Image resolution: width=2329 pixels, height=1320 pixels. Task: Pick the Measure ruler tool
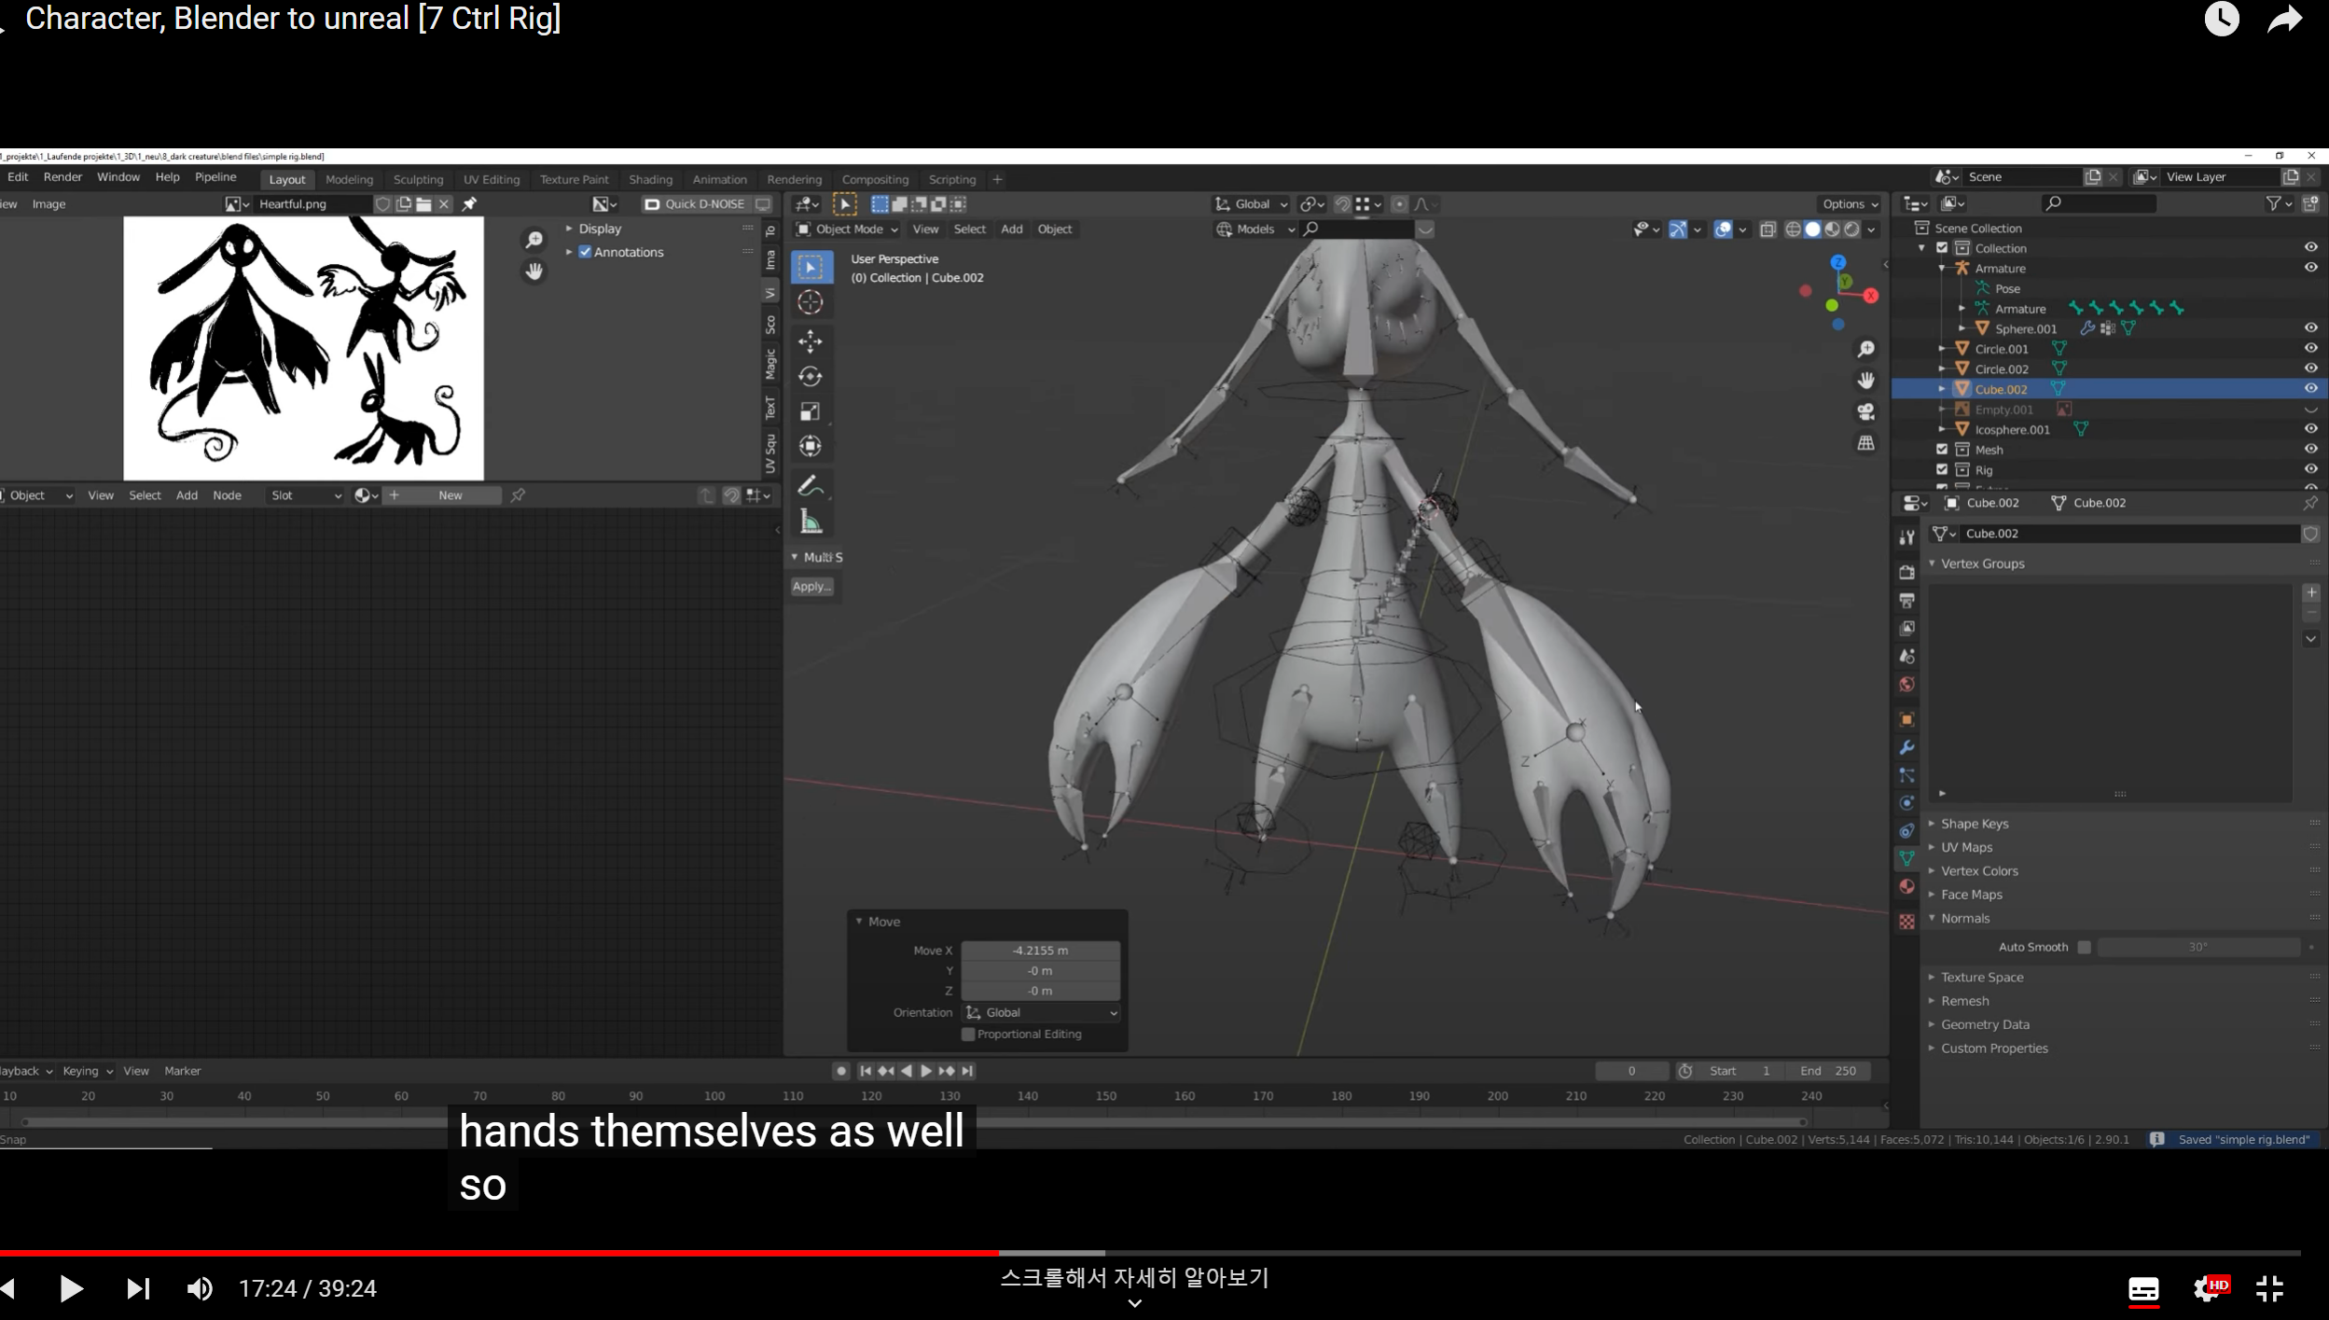(x=810, y=522)
